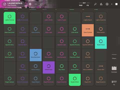Screen dimensions: 120x90
Task: Launch the Diva Dynamic loop
Action: [x=62, y=55]
